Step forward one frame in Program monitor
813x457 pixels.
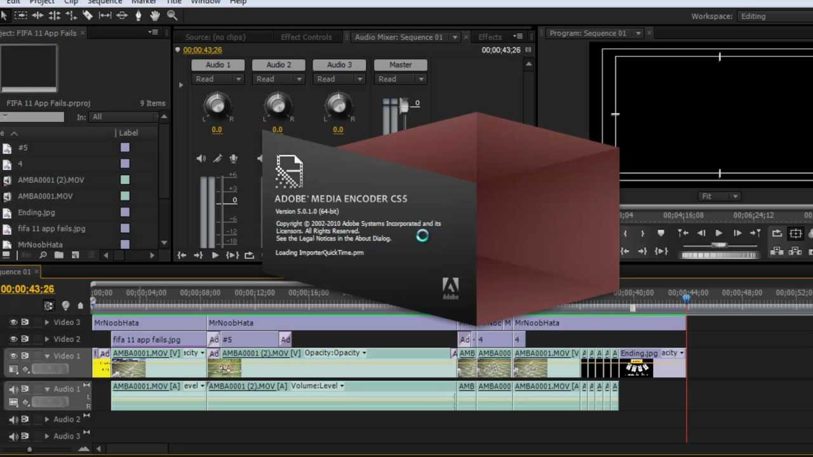(737, 234)
